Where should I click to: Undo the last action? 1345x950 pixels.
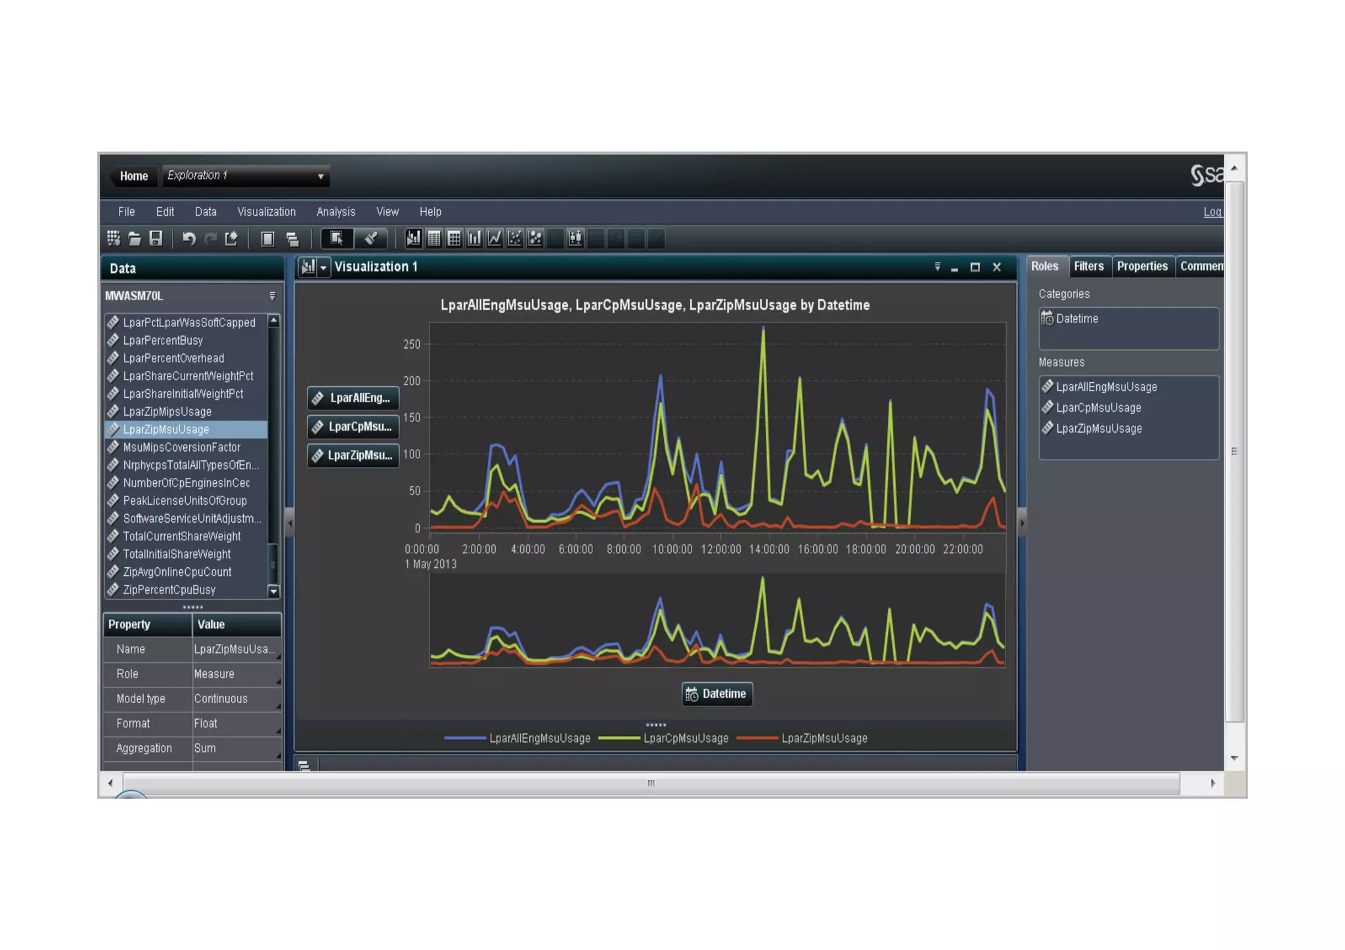point(189,239)
